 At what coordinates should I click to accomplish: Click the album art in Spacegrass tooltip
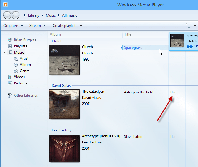point(177,41)
